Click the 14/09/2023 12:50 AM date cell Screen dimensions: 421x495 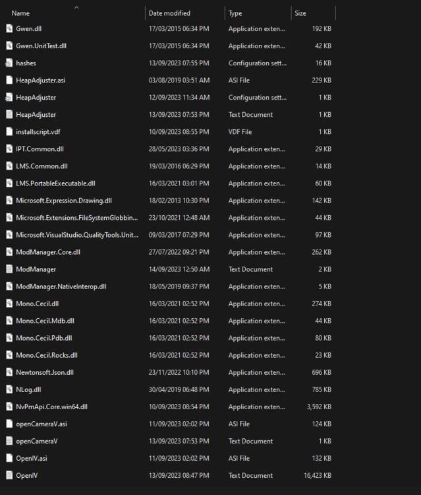tap(179, 269)
